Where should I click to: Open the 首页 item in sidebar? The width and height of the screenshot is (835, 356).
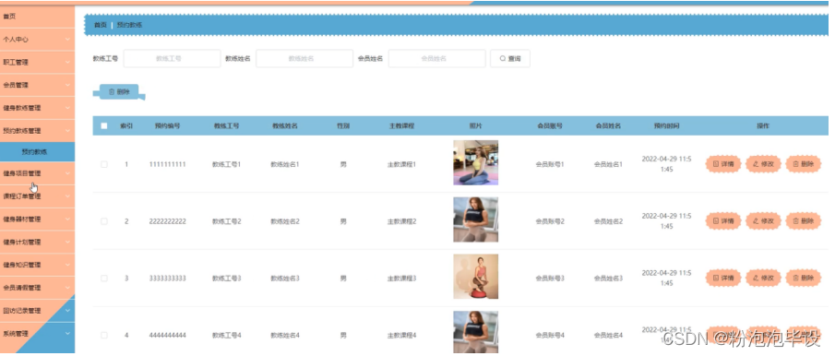(x=37, y=17)
